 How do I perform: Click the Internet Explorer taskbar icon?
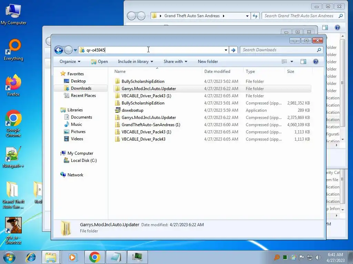point(31,257)
